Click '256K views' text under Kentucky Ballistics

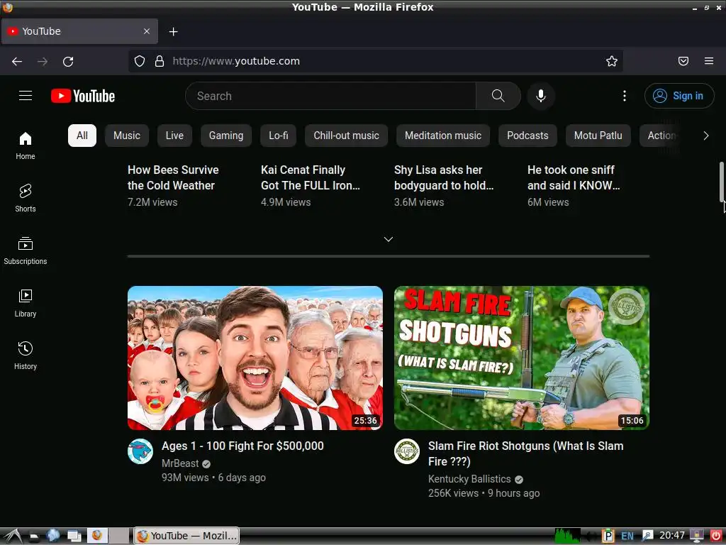point(453,494)
